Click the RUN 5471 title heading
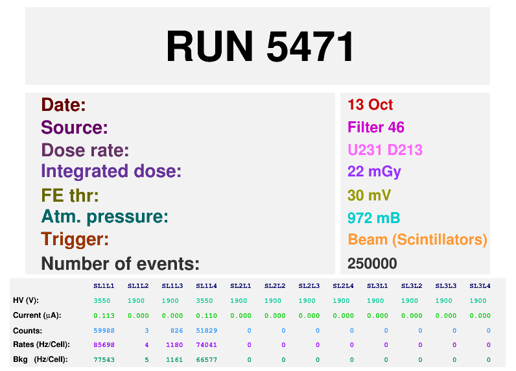 pyautogui.click(x=260, y=47)
